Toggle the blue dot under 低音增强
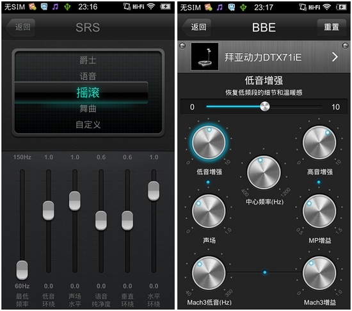 (x=208, y=182)
